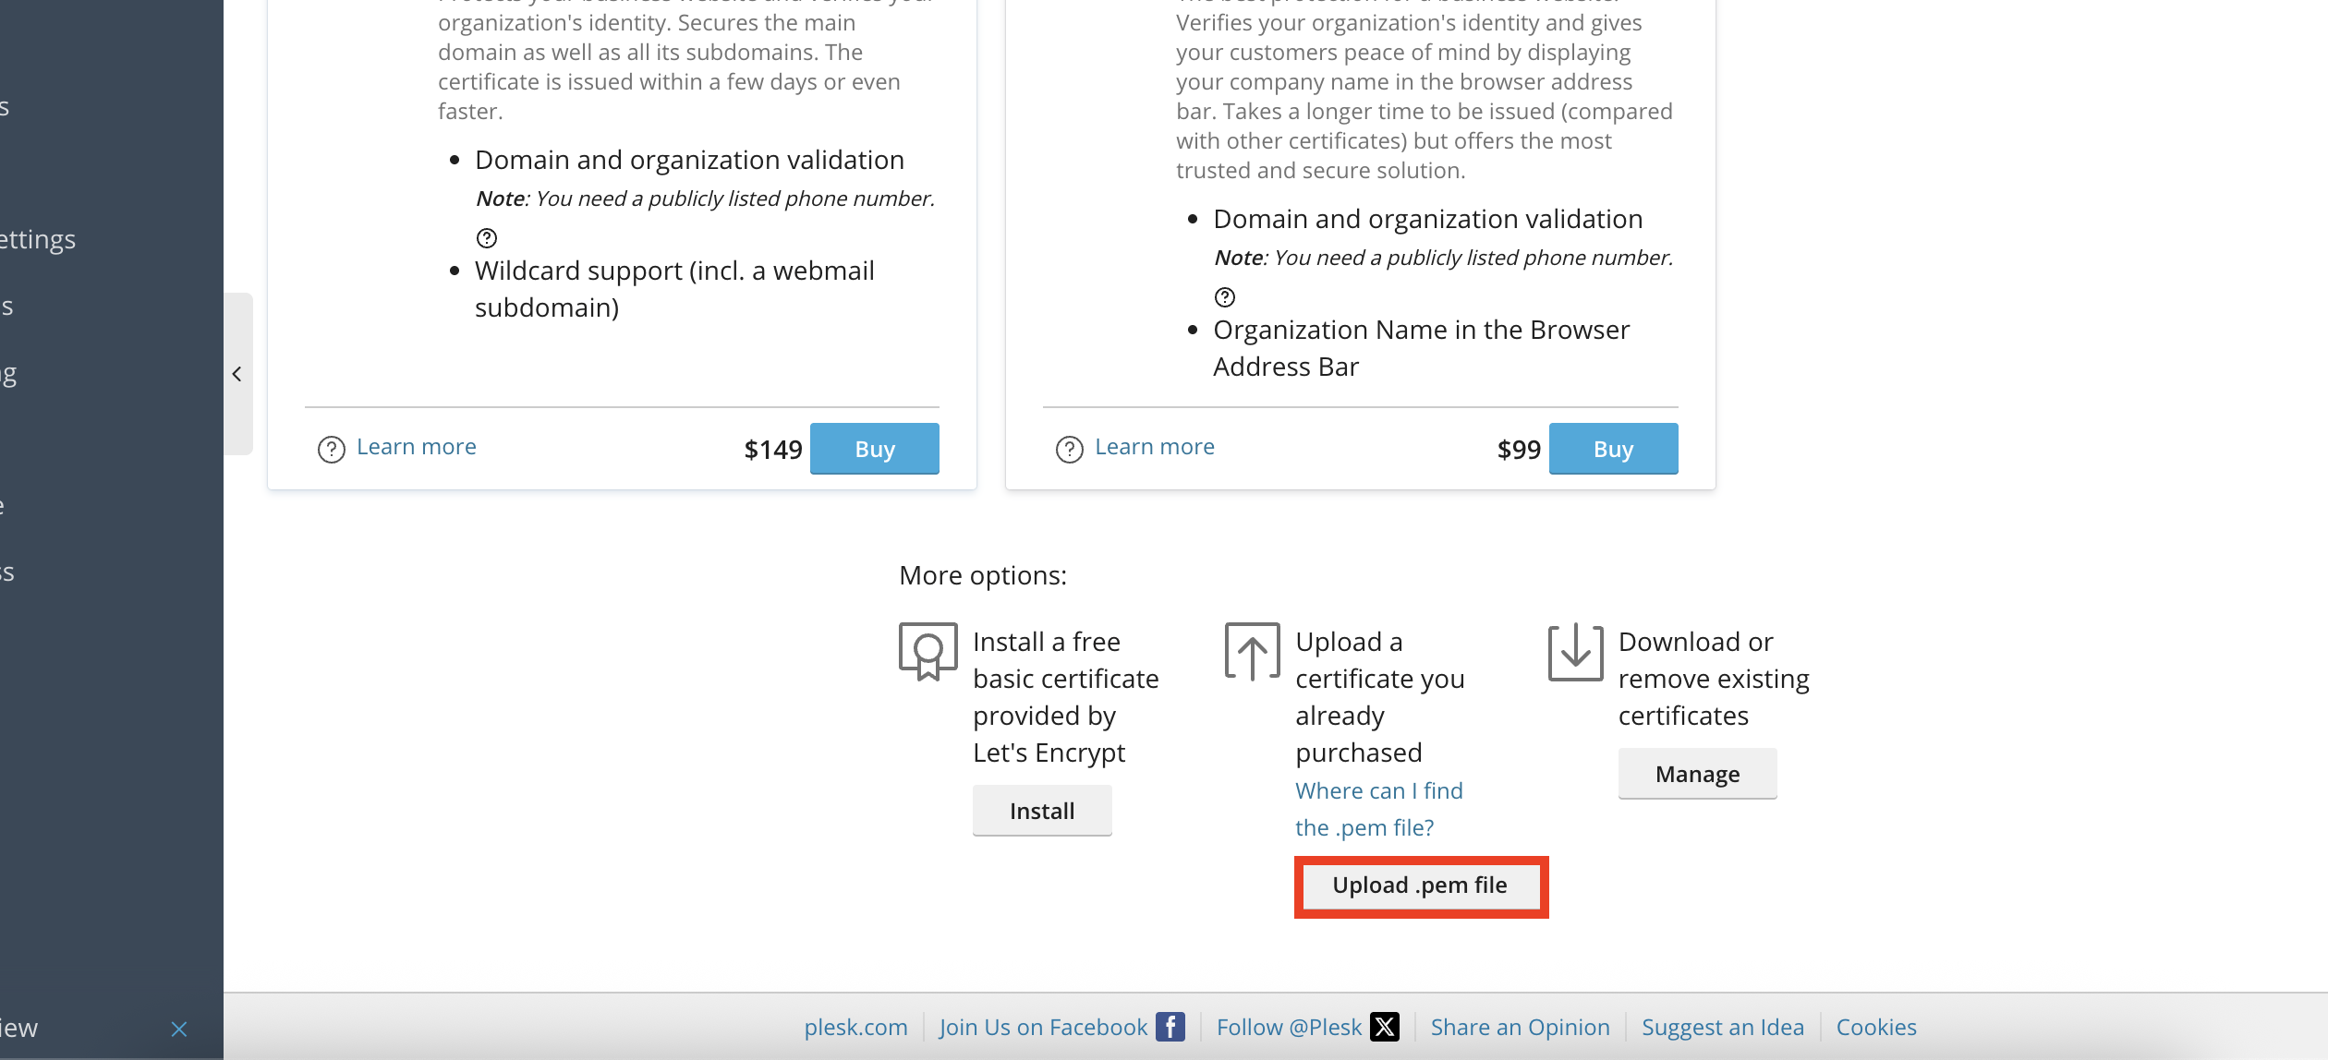Visit the plesk.com footer link

(855, 1027)
